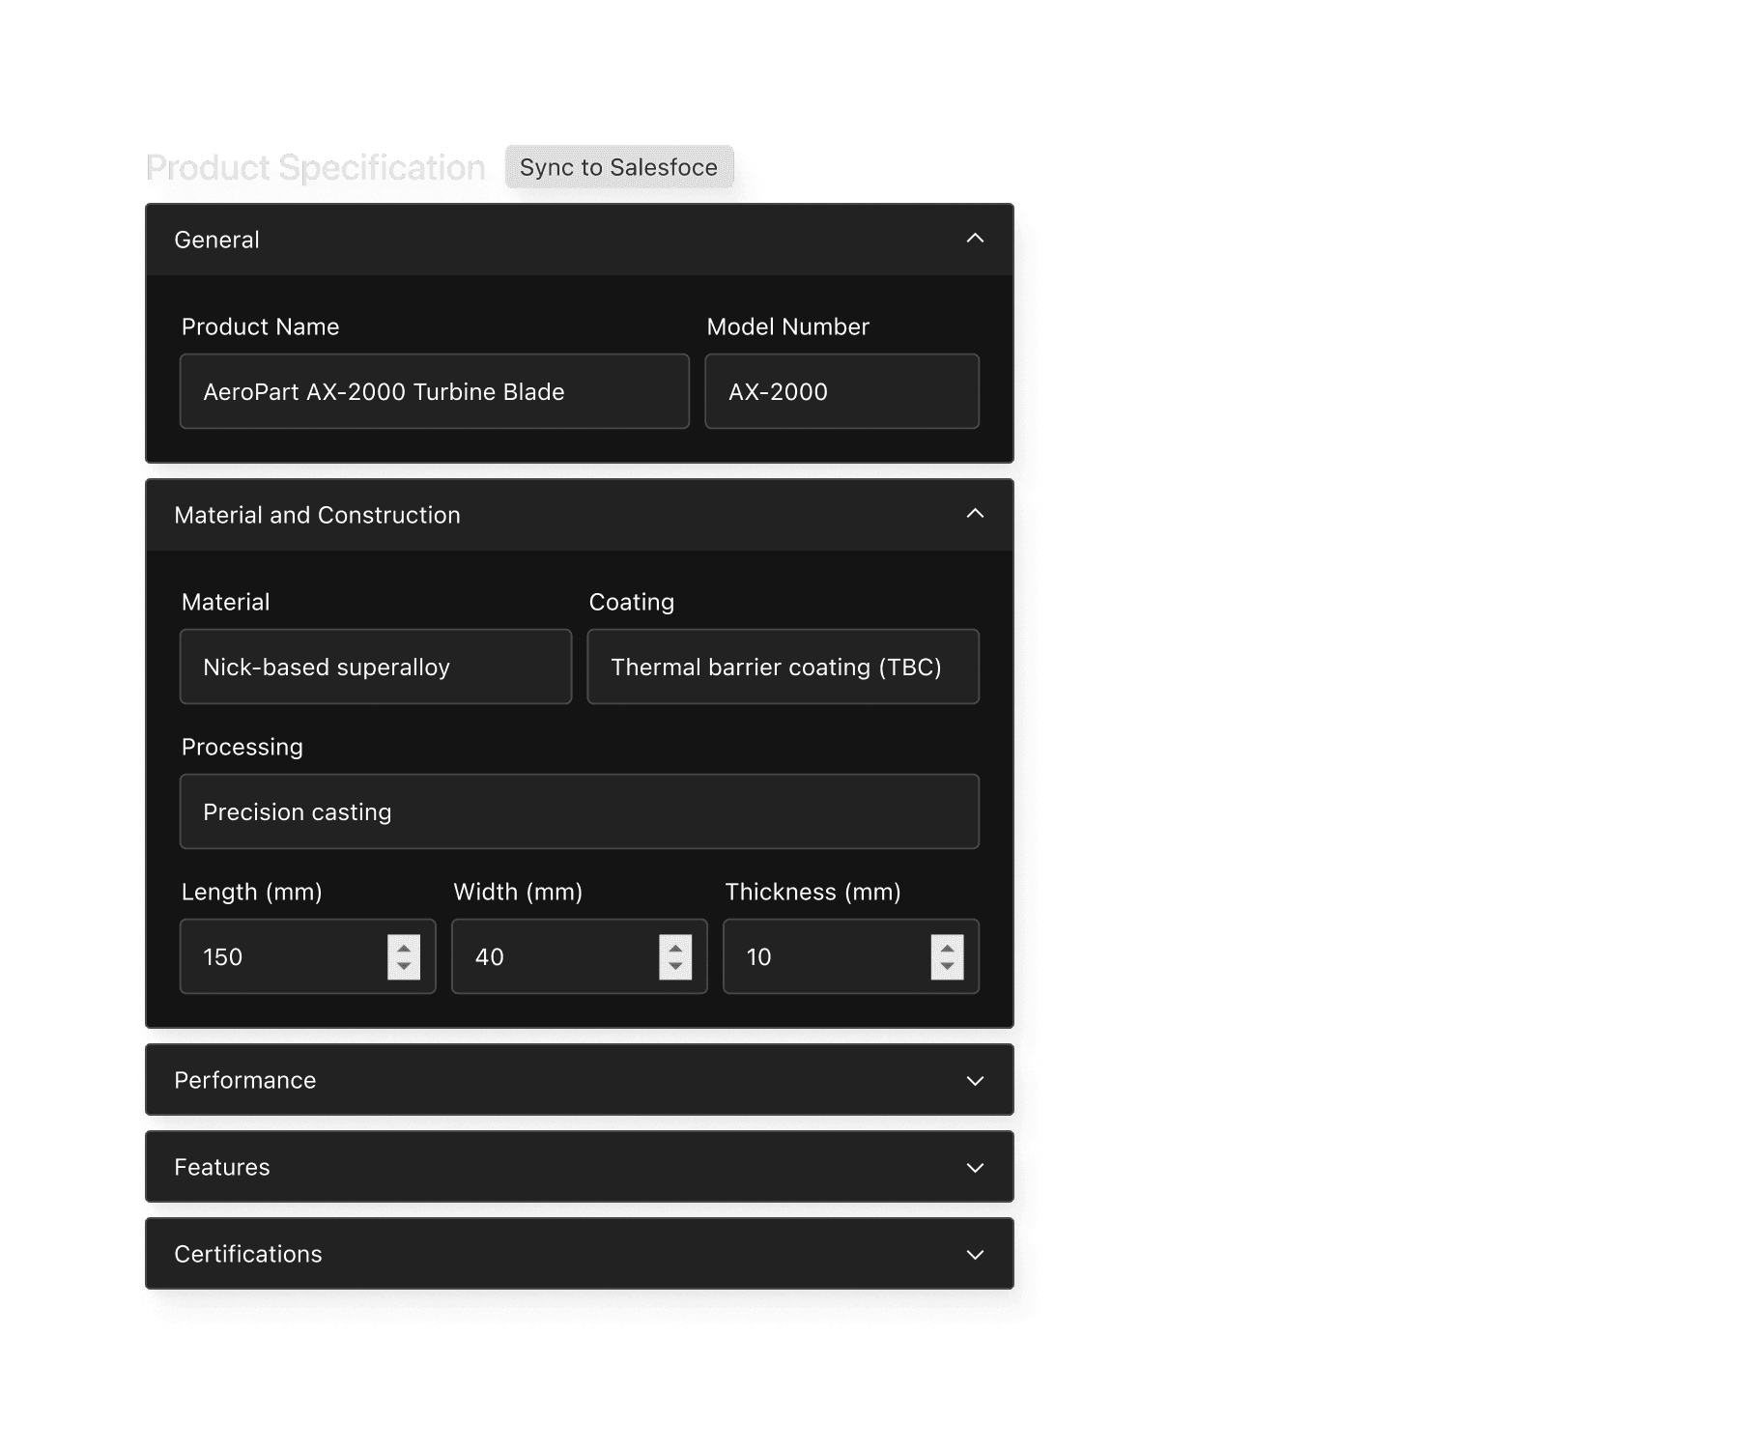Click the Product Name input field
Viewport: 1739px width, 1449px height.
434,391
